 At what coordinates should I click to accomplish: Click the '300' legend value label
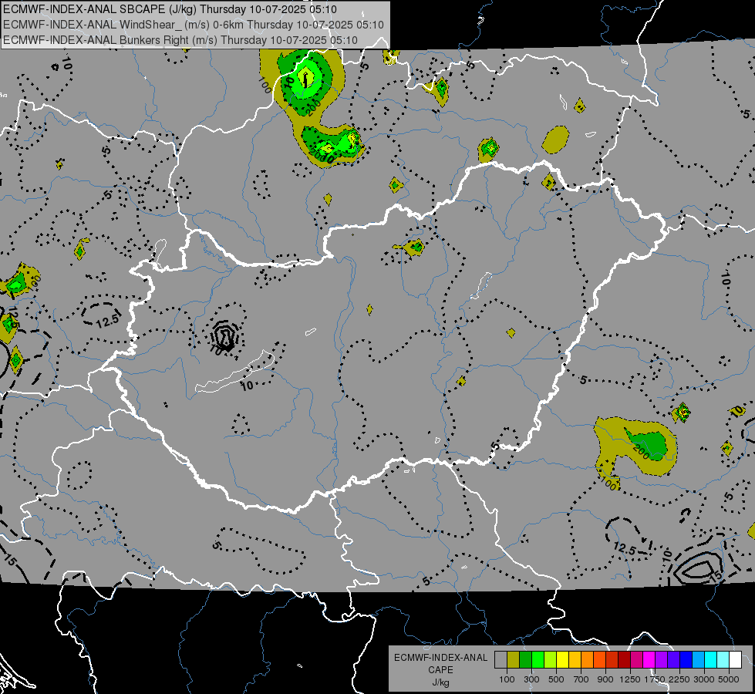531,679
